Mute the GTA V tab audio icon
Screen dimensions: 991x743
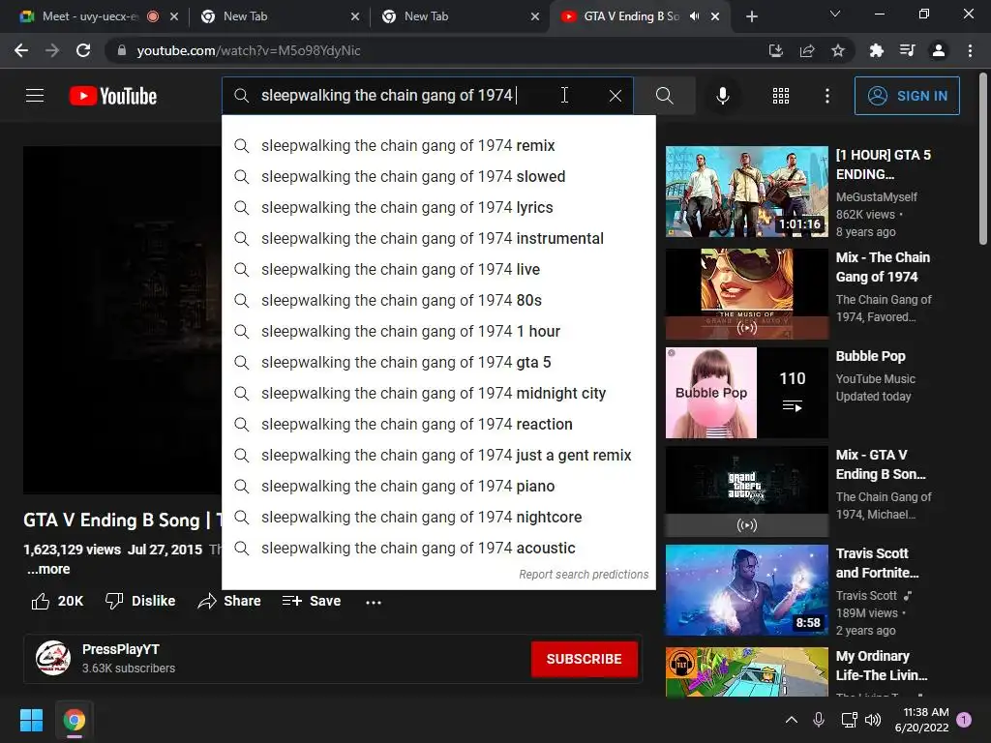pos(695,16)
